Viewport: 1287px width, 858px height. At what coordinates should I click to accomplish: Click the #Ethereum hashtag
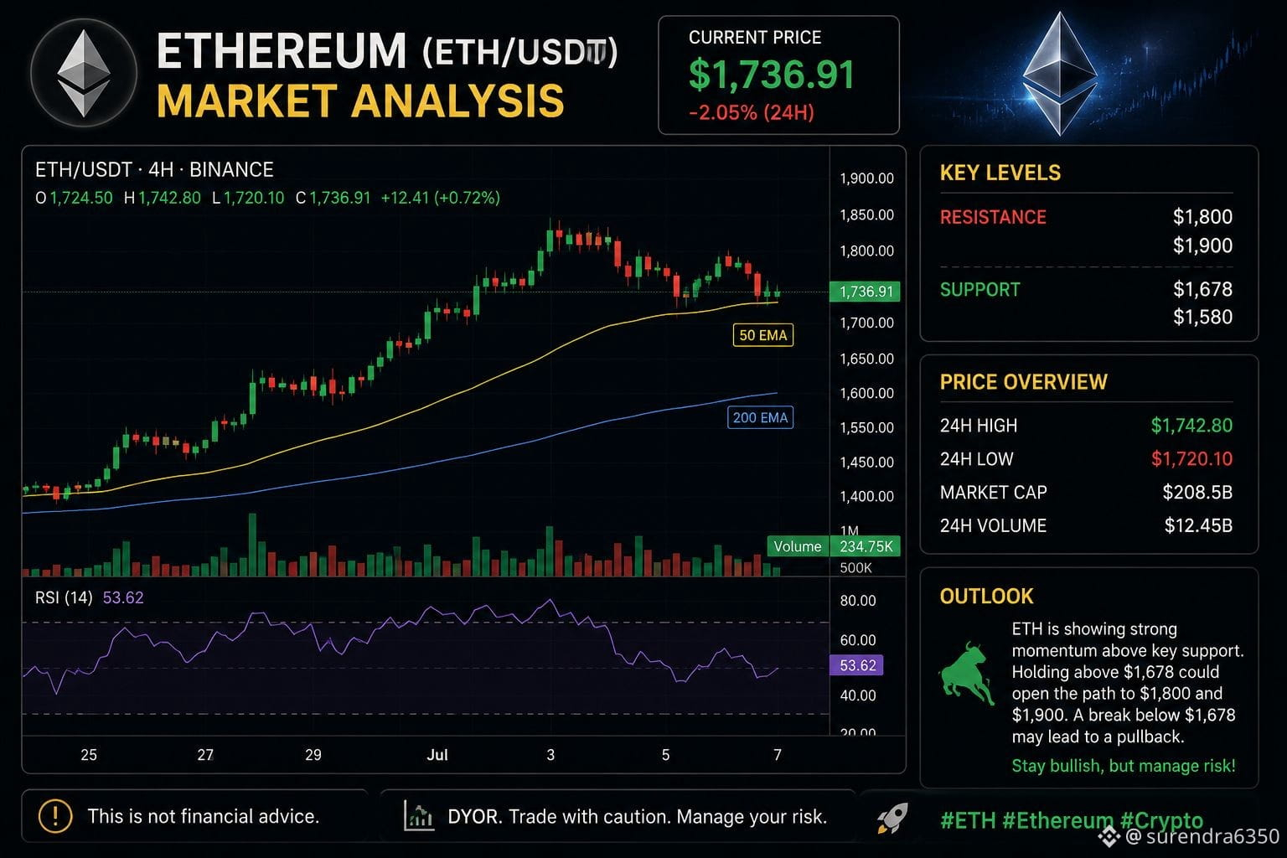pyautogui.click(x=1057, y=820)
